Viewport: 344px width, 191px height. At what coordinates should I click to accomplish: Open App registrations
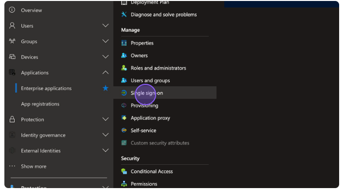point(40,104)
